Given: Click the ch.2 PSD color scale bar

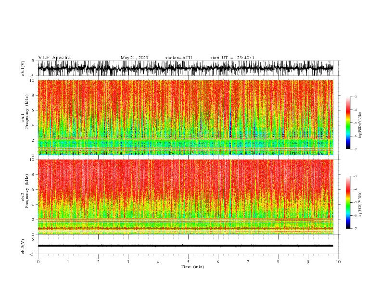Looking at the screenshot, I should tap(348, 202).
